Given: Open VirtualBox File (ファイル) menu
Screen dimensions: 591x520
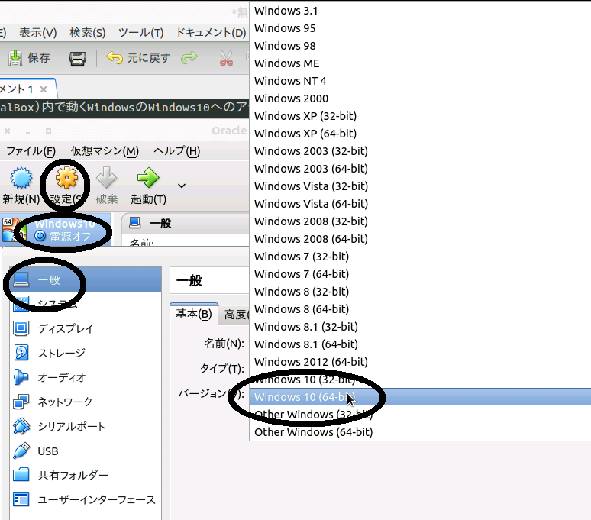Looking at the screenshot, I should point(31,151).
